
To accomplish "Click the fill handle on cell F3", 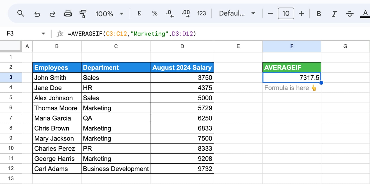I will 321,82.
